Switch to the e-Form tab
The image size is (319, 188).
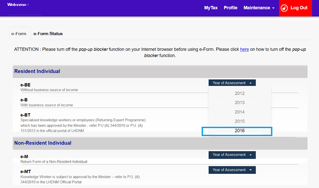[19, 34]
